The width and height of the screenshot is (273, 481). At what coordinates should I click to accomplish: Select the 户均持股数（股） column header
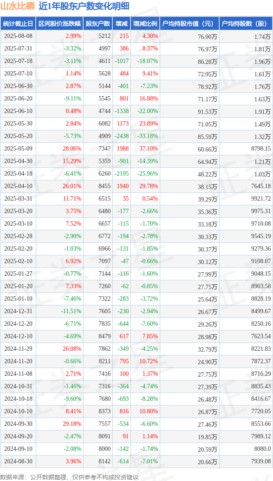pyautogui.click(x=246, y=24)
